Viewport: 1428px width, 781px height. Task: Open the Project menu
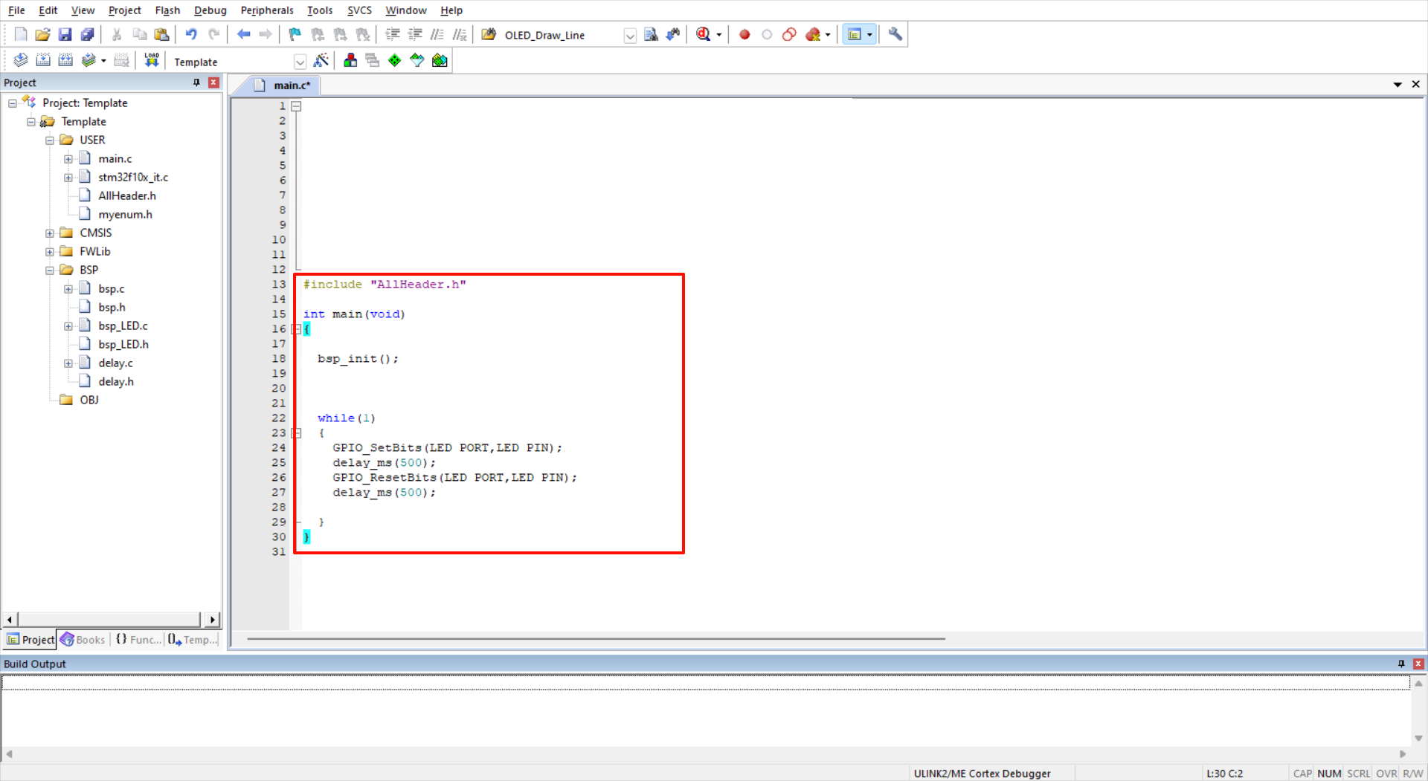coord(124,10)
